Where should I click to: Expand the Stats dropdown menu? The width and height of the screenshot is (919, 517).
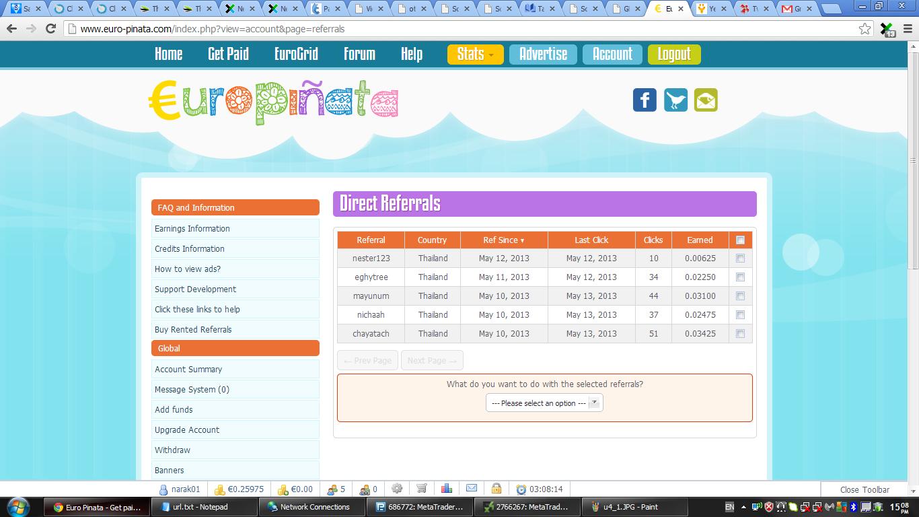[475, 55]
